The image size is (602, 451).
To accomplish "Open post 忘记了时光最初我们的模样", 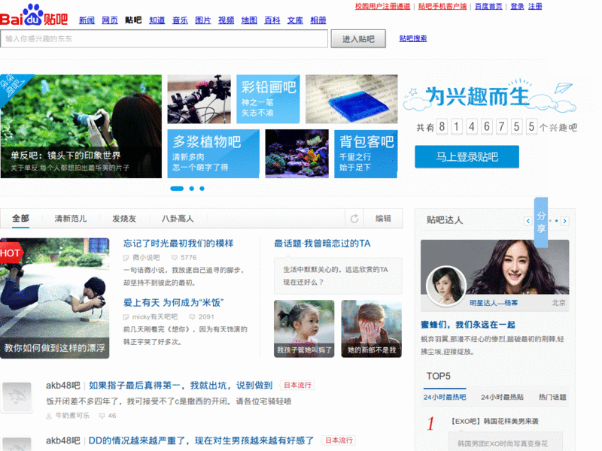I will 178,244.
